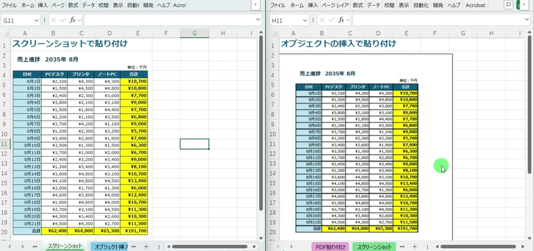Image resolution: width=534 pixels, height=251 pixels.
Task: Open Name Box dropdown showing G11
Action: (x=36, y=21)
